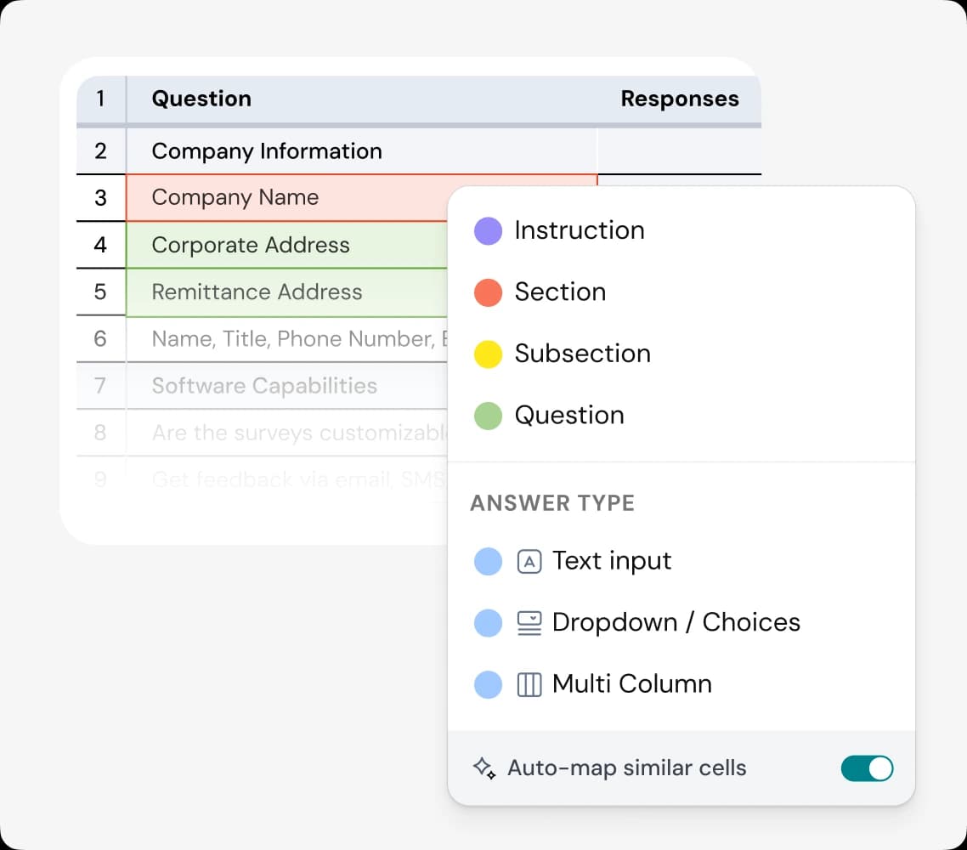Choose the Subsection option in menu
The image size is (967, 850).
(x=582, y=354)
